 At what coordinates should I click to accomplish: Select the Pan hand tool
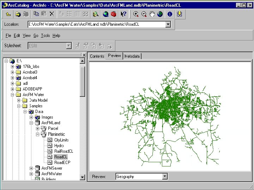(x=152, y=14)
